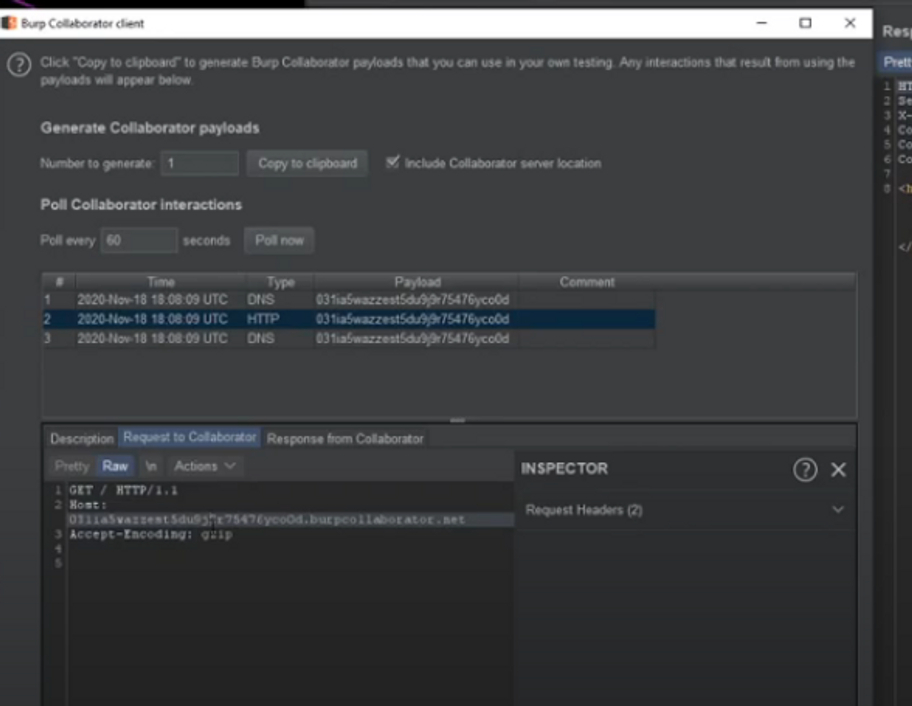Image resolution: width=912 pixels, height=706 pixels.
Task: Select Raw view in the request editor
Action: point(114,466)
